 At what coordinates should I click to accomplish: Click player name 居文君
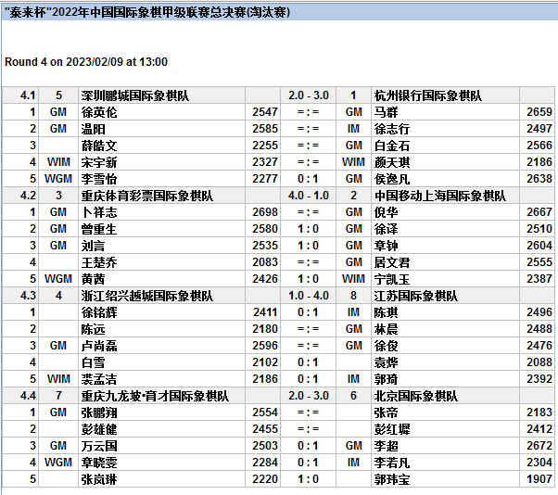tap(392, 262)
